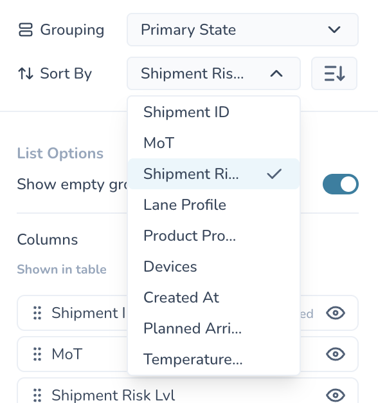This screenshot has height=403, width=378.
Task: Click drag handle of Shipment Risk Lvl column
Action: [37, 395]
